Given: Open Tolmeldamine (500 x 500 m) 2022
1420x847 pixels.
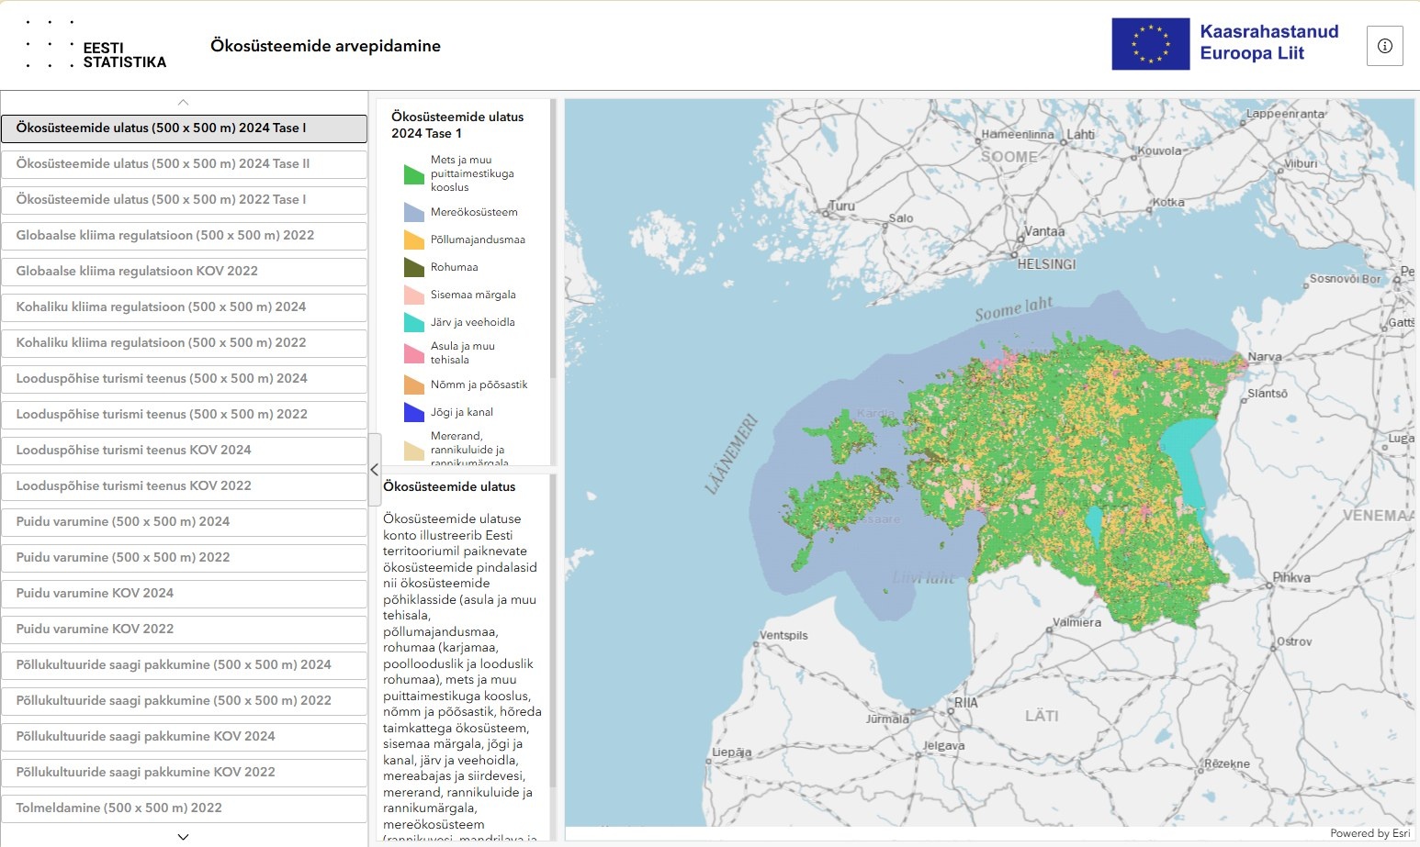Looking at the screenshot, I should [184, 808].
